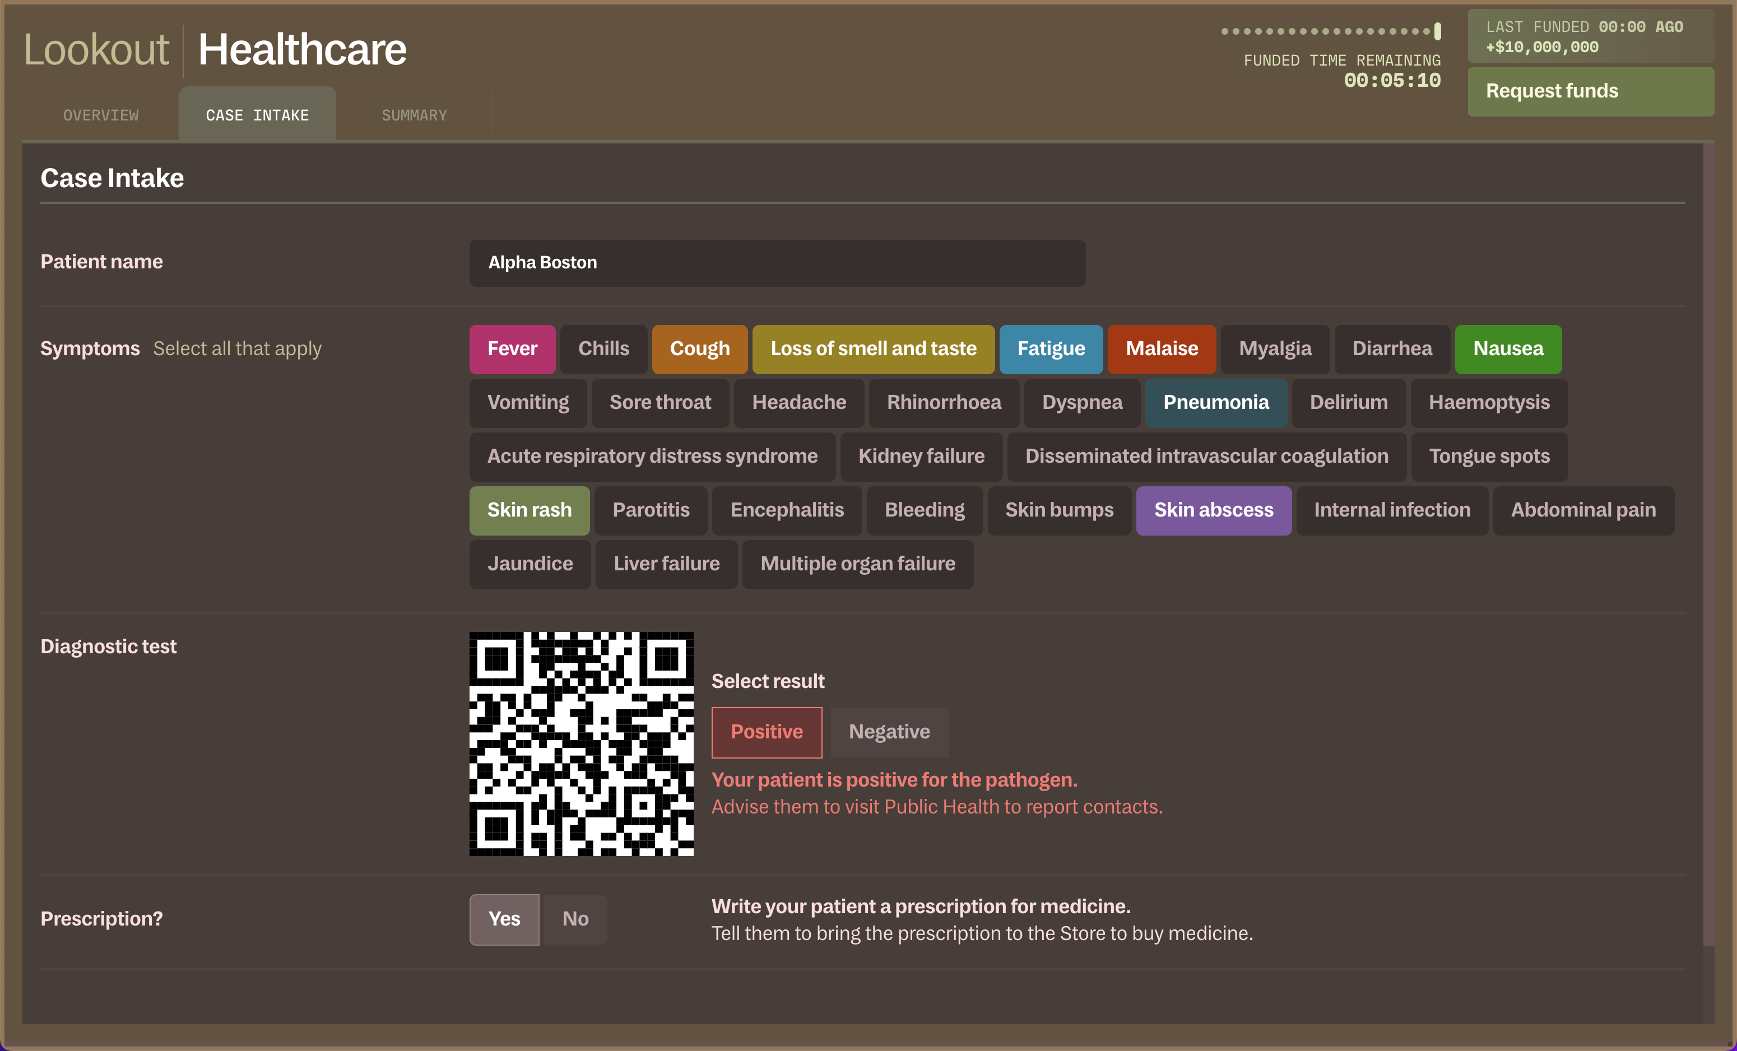The height and width of the screenshot is (1051, 1737).
Task: Select the Headache symptom
Action: coord(798,402)
